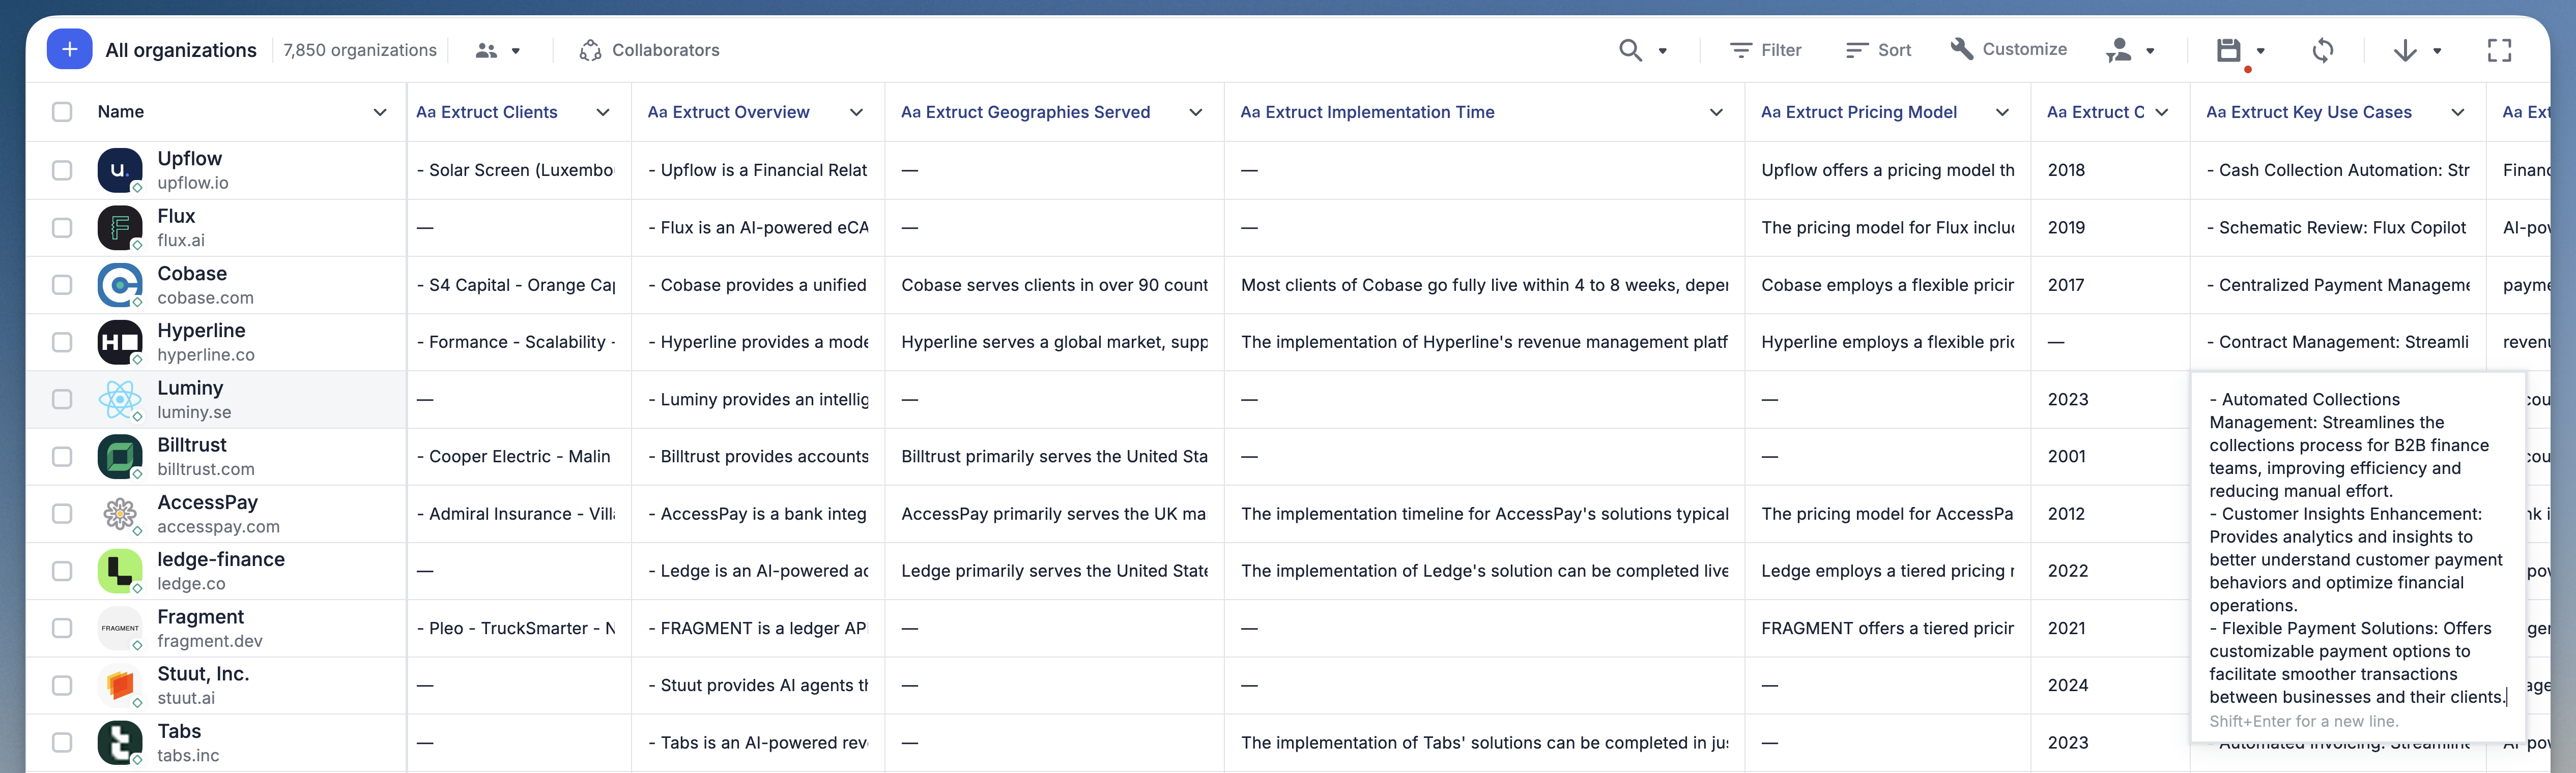
Task: Expand the Name column dropdown chevron
Action: coord(380,112)
